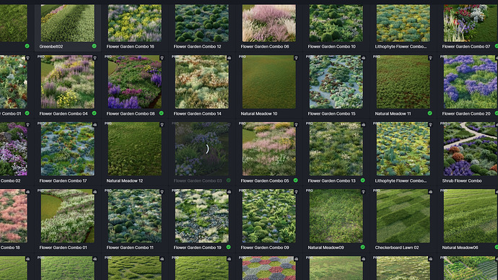Select the pink grass Flower Garden Combo 06 thumbnail
Image resolution: width=498 pixels, height=280 pixels.
[x=269, y=23]
